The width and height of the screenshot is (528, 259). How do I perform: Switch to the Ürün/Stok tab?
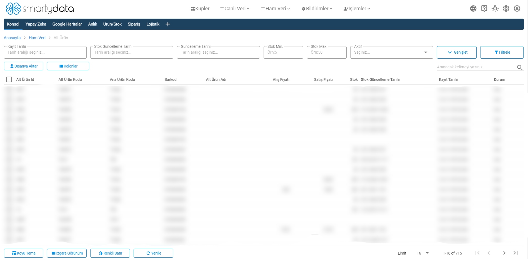[112, 24]
